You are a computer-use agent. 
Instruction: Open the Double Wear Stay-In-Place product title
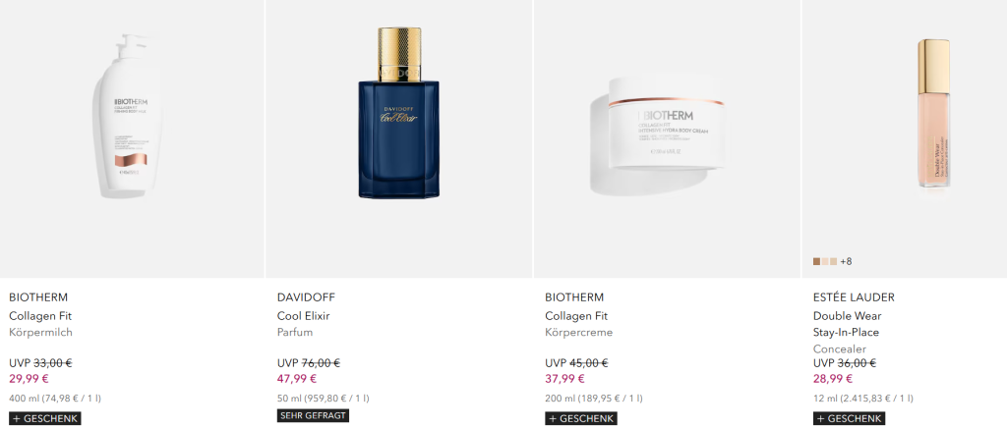point(847,324)
